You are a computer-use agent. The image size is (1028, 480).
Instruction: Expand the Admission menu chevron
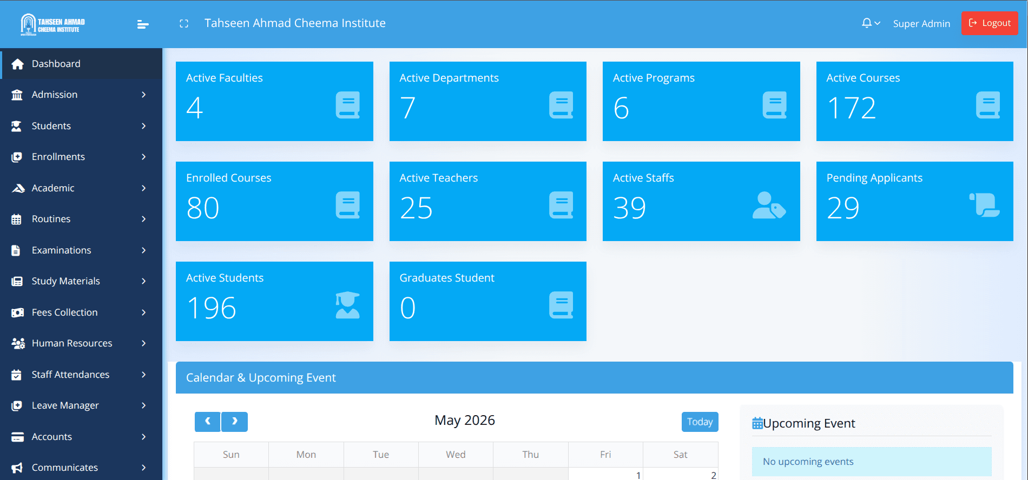pyautogui.click(x=143, y=95)
